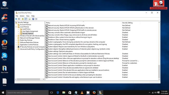Select Security Options tree item
The width and height of the screenshot is (169, 95).
[28, 34]
